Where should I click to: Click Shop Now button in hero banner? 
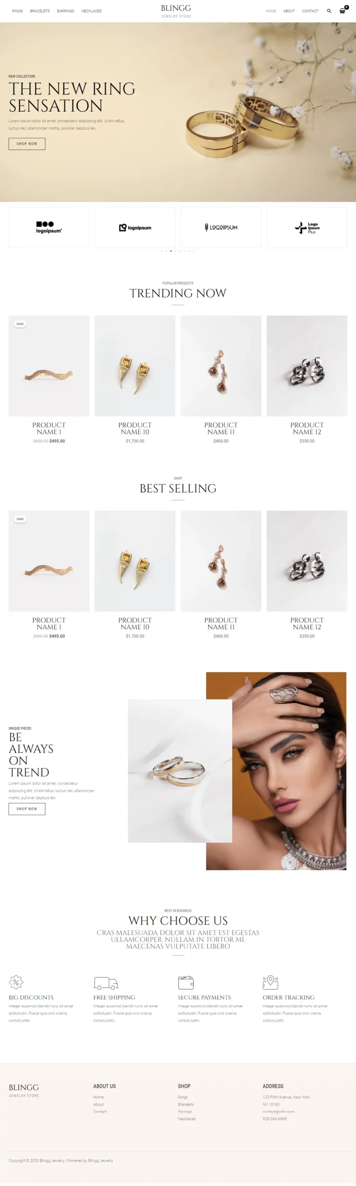click(x=27, y=144)
